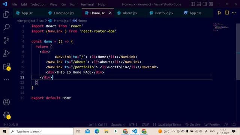Open Task View on the taskbar

(x=78, y=131)
